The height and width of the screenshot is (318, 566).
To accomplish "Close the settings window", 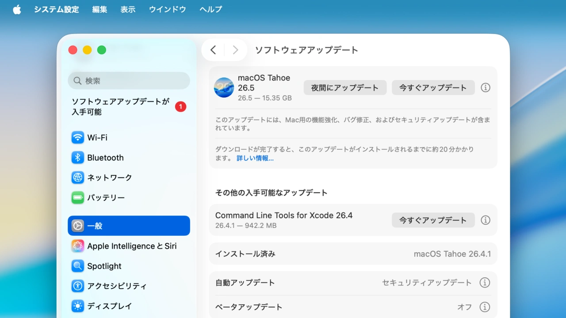I will point(73,50).
